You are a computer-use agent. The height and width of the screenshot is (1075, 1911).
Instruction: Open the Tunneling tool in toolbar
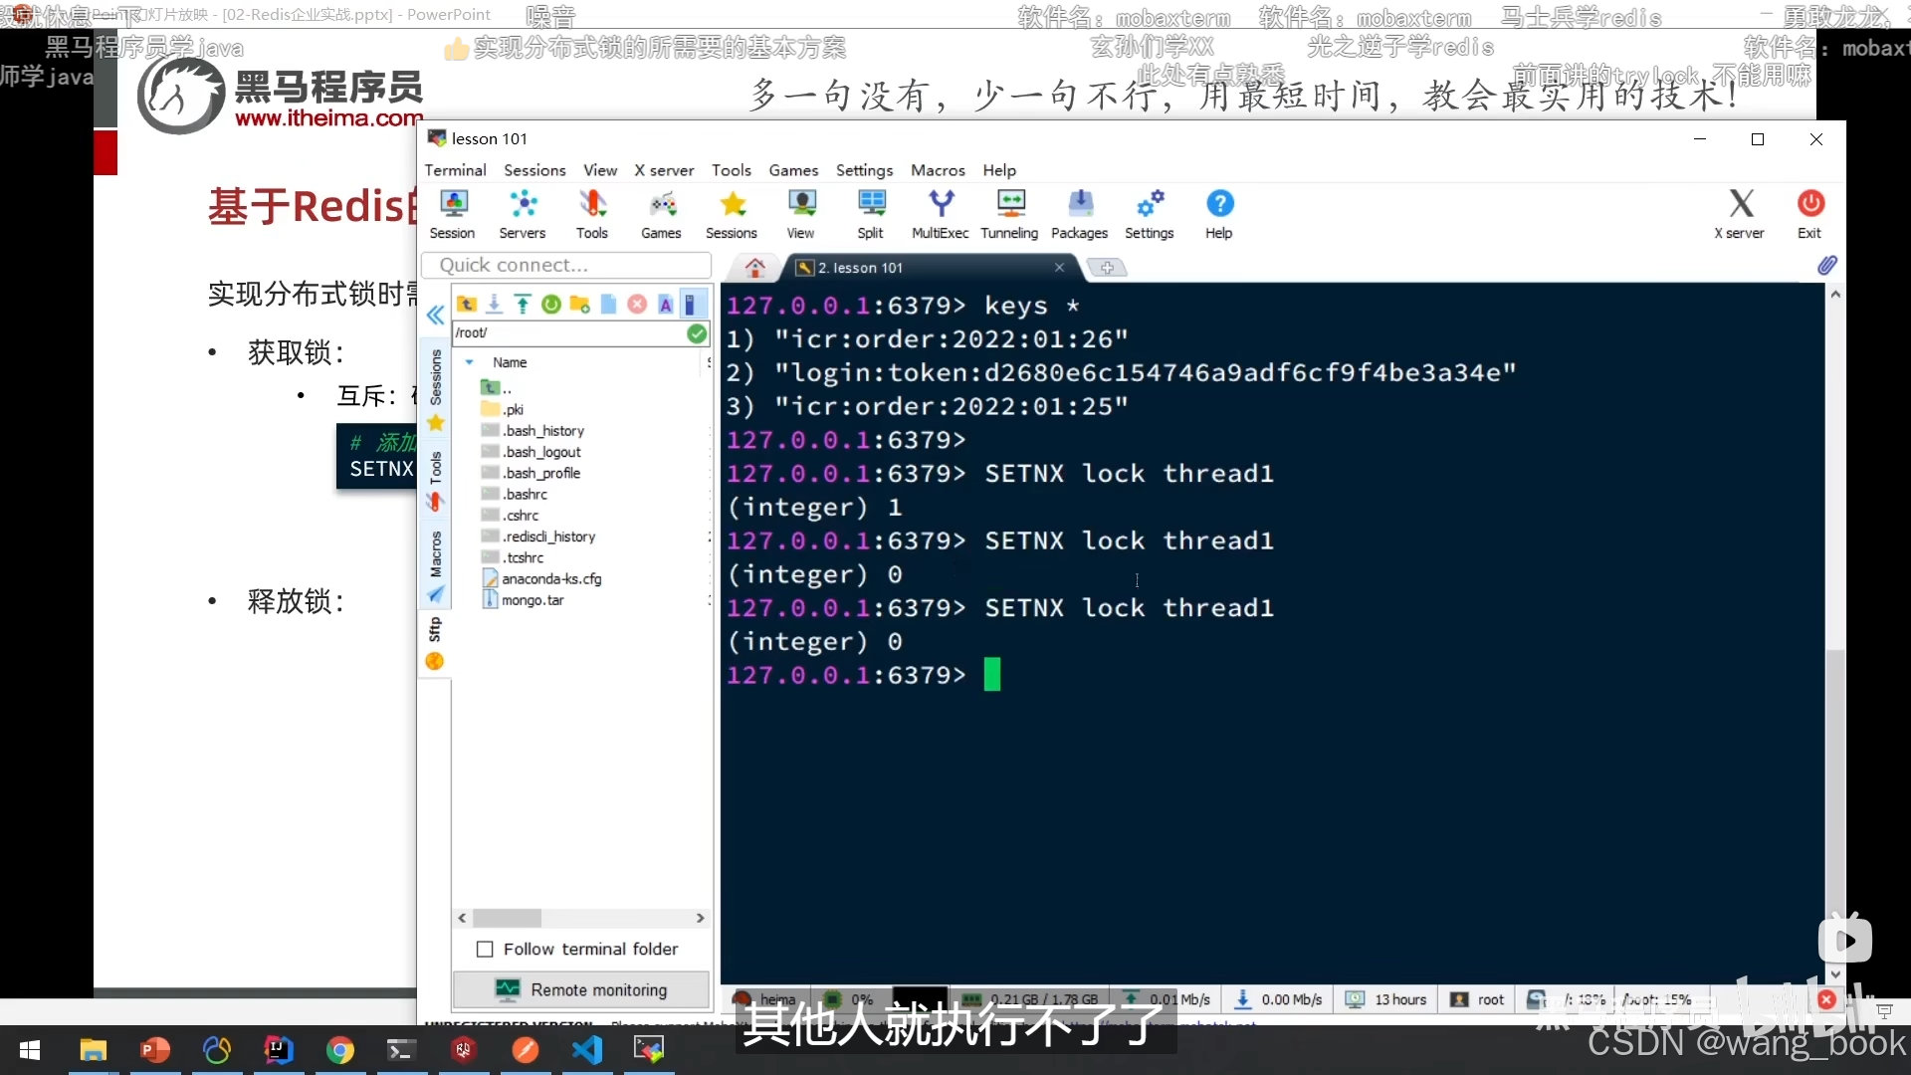coord(1009,214)
